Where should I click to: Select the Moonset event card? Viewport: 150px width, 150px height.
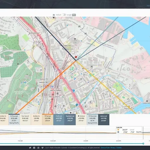(14, 119)
